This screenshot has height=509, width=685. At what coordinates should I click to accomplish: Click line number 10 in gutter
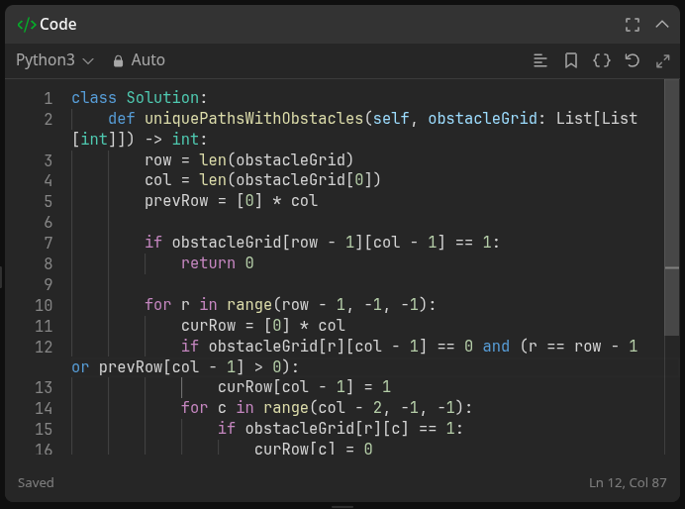point(44,305)
